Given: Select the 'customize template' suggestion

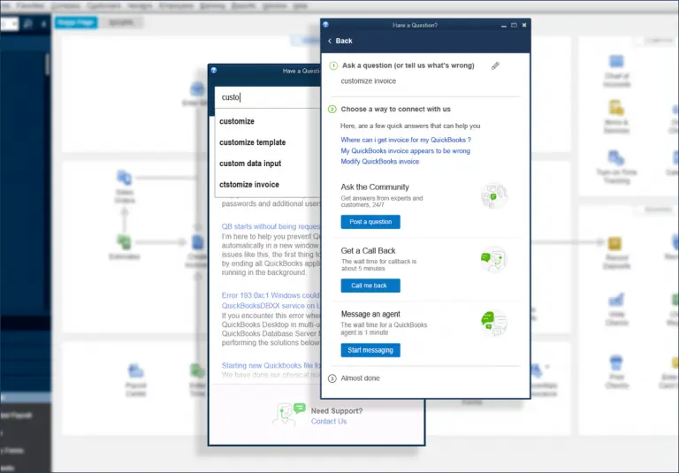Looking at the screenshot, I should pyautogui.click(x=253, y=142).
